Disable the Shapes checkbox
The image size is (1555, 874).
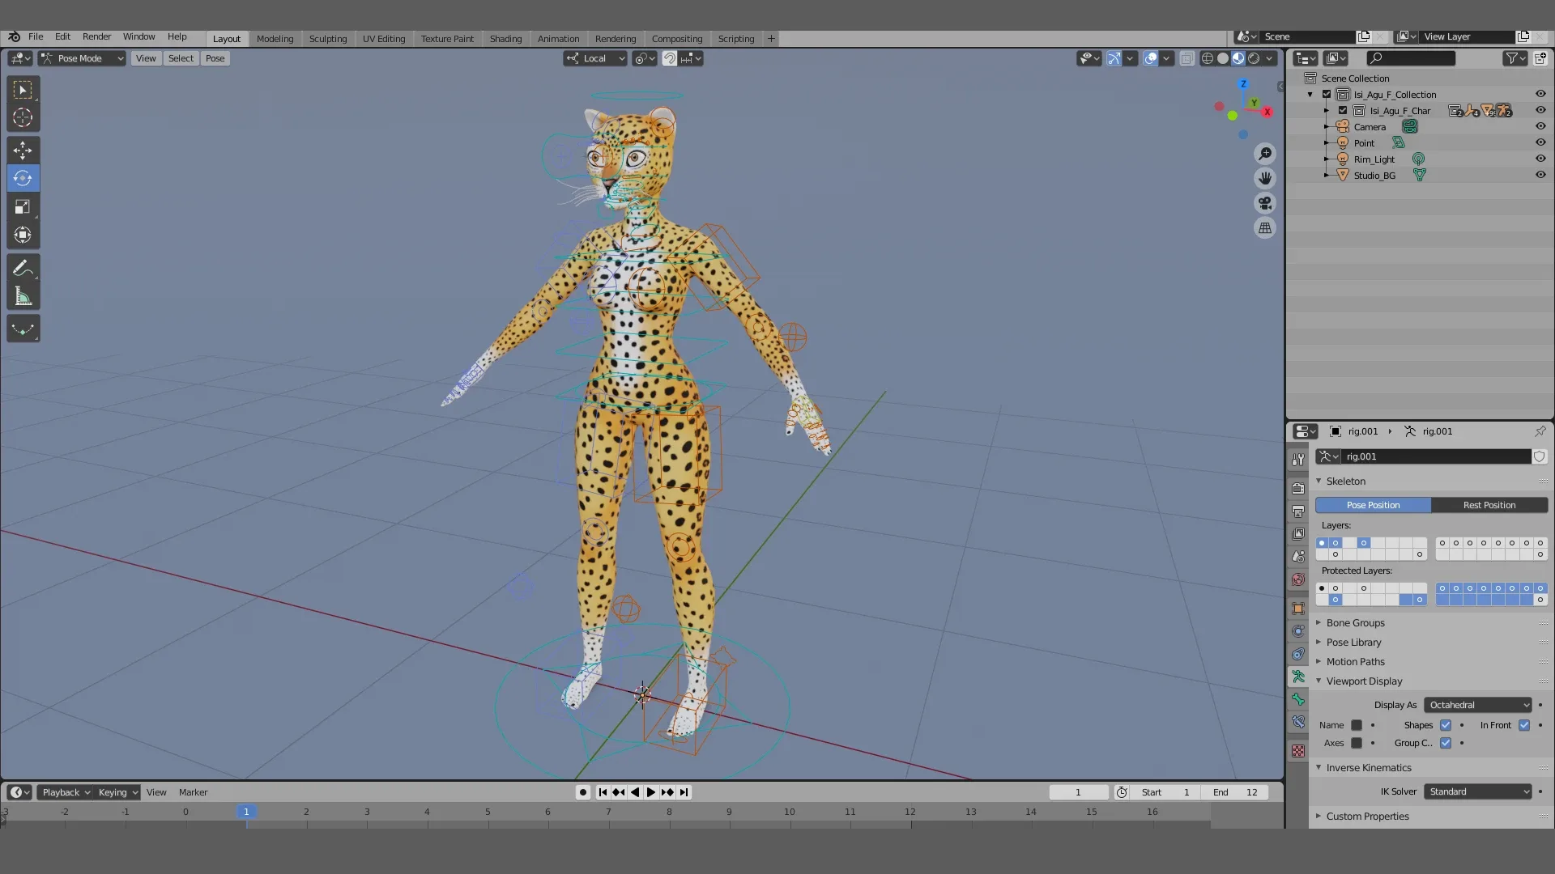pyautogui.click(x=1446, y=725)
